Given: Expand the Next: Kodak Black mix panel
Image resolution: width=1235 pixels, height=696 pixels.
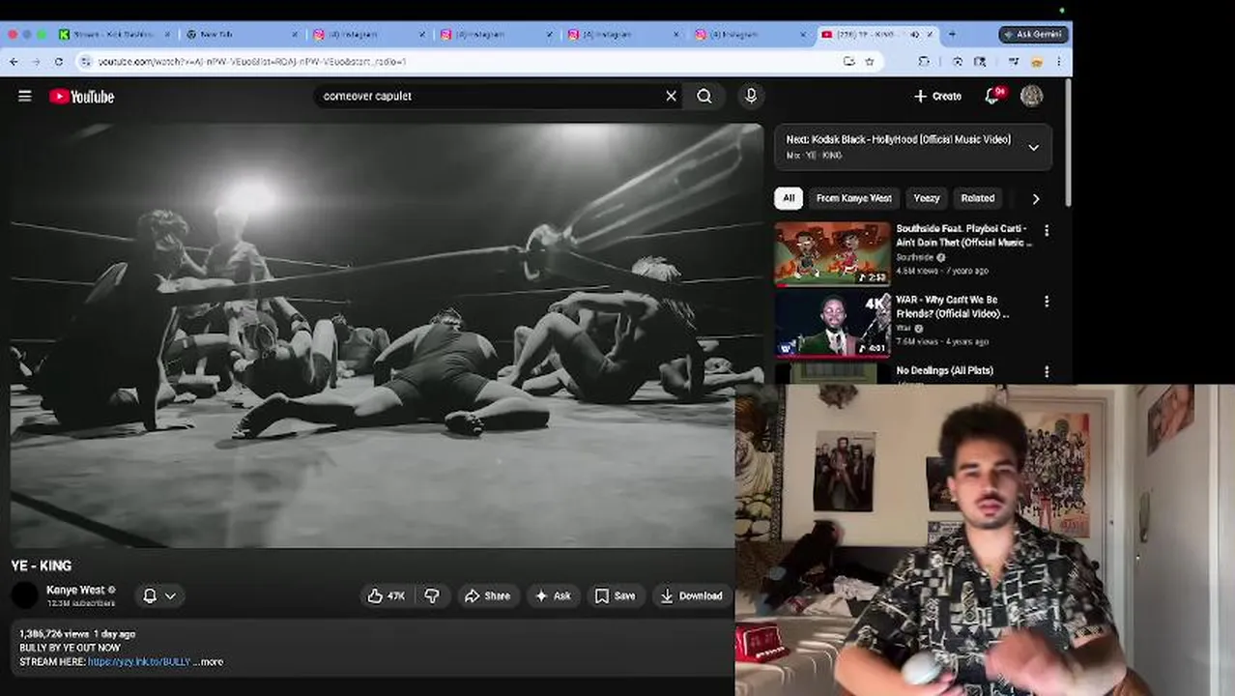Looking at the screenshot, I should pos(1033,147).
